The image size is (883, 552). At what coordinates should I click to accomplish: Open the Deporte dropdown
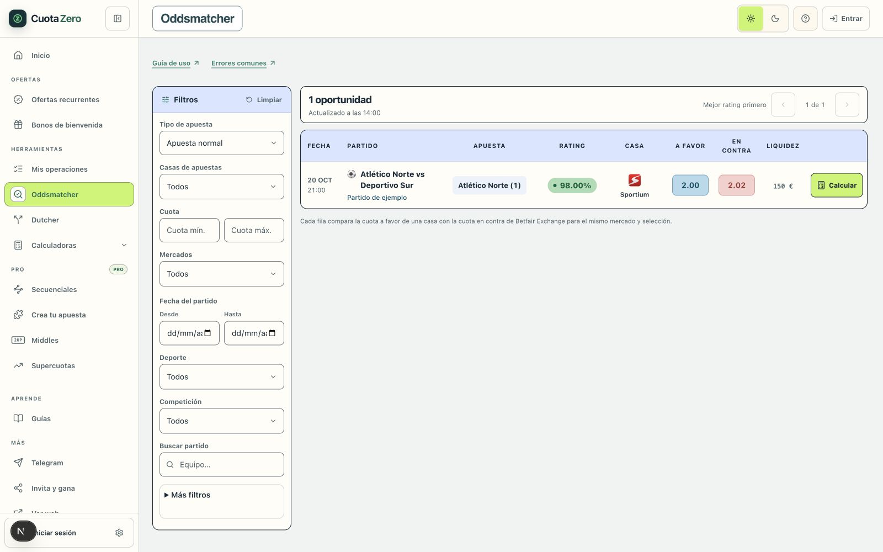pyautogui.click(x=222, y=376)
